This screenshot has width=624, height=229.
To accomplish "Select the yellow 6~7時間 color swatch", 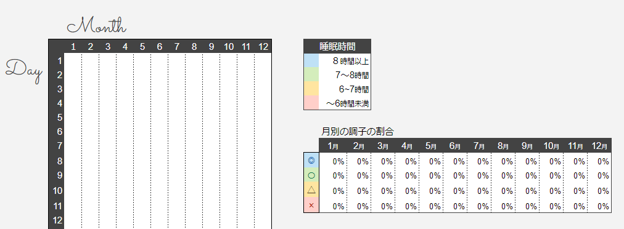I will (311, 88).
